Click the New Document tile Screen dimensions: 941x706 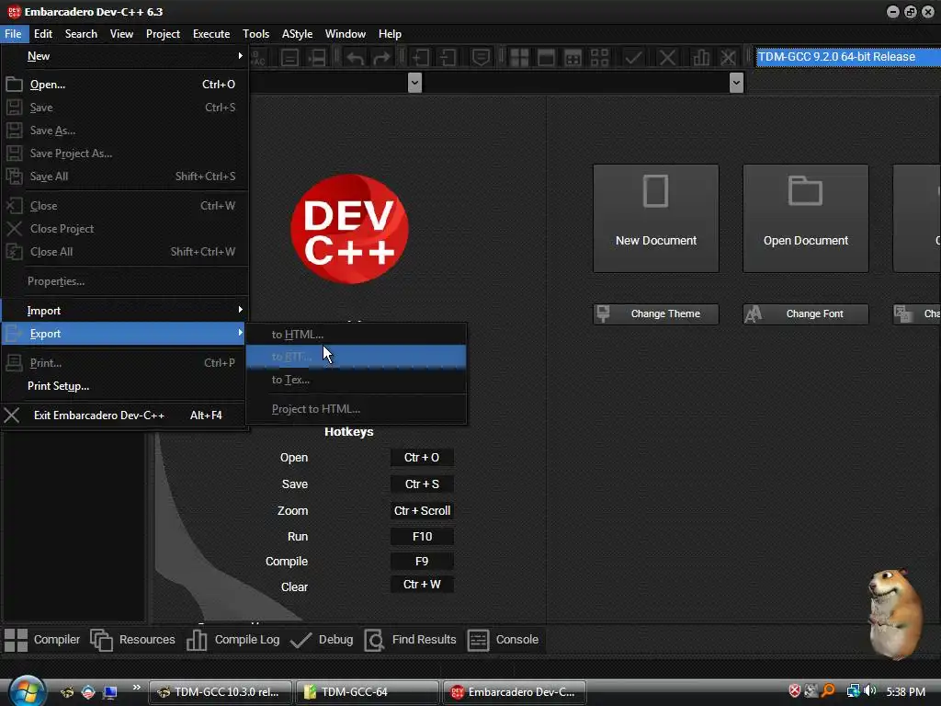(x=656, y=219)
